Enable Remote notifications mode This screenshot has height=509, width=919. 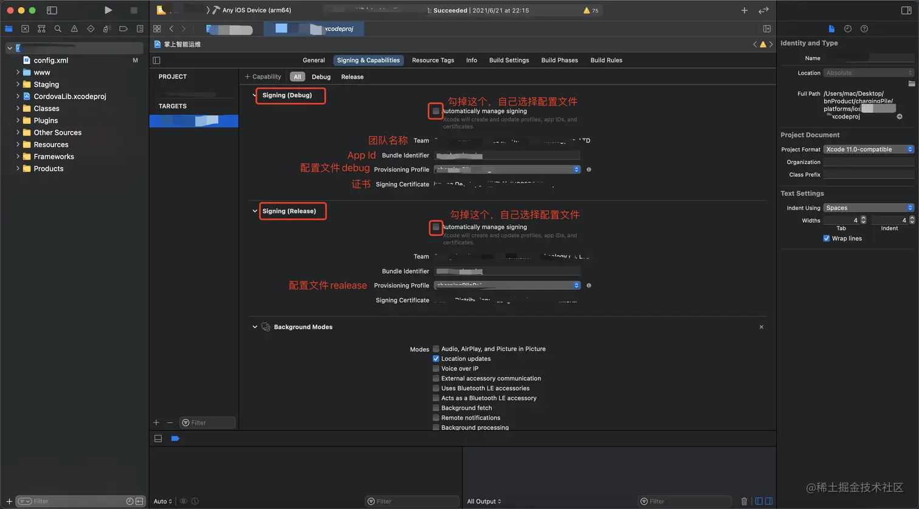coord(436,418)
